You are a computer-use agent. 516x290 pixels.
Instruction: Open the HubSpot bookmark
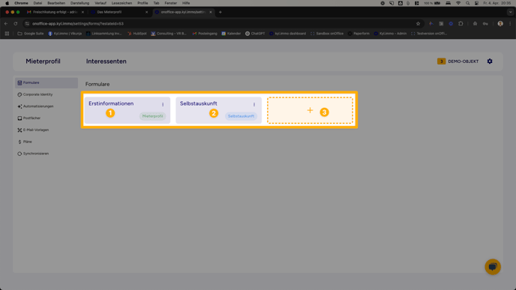(137, 34)
